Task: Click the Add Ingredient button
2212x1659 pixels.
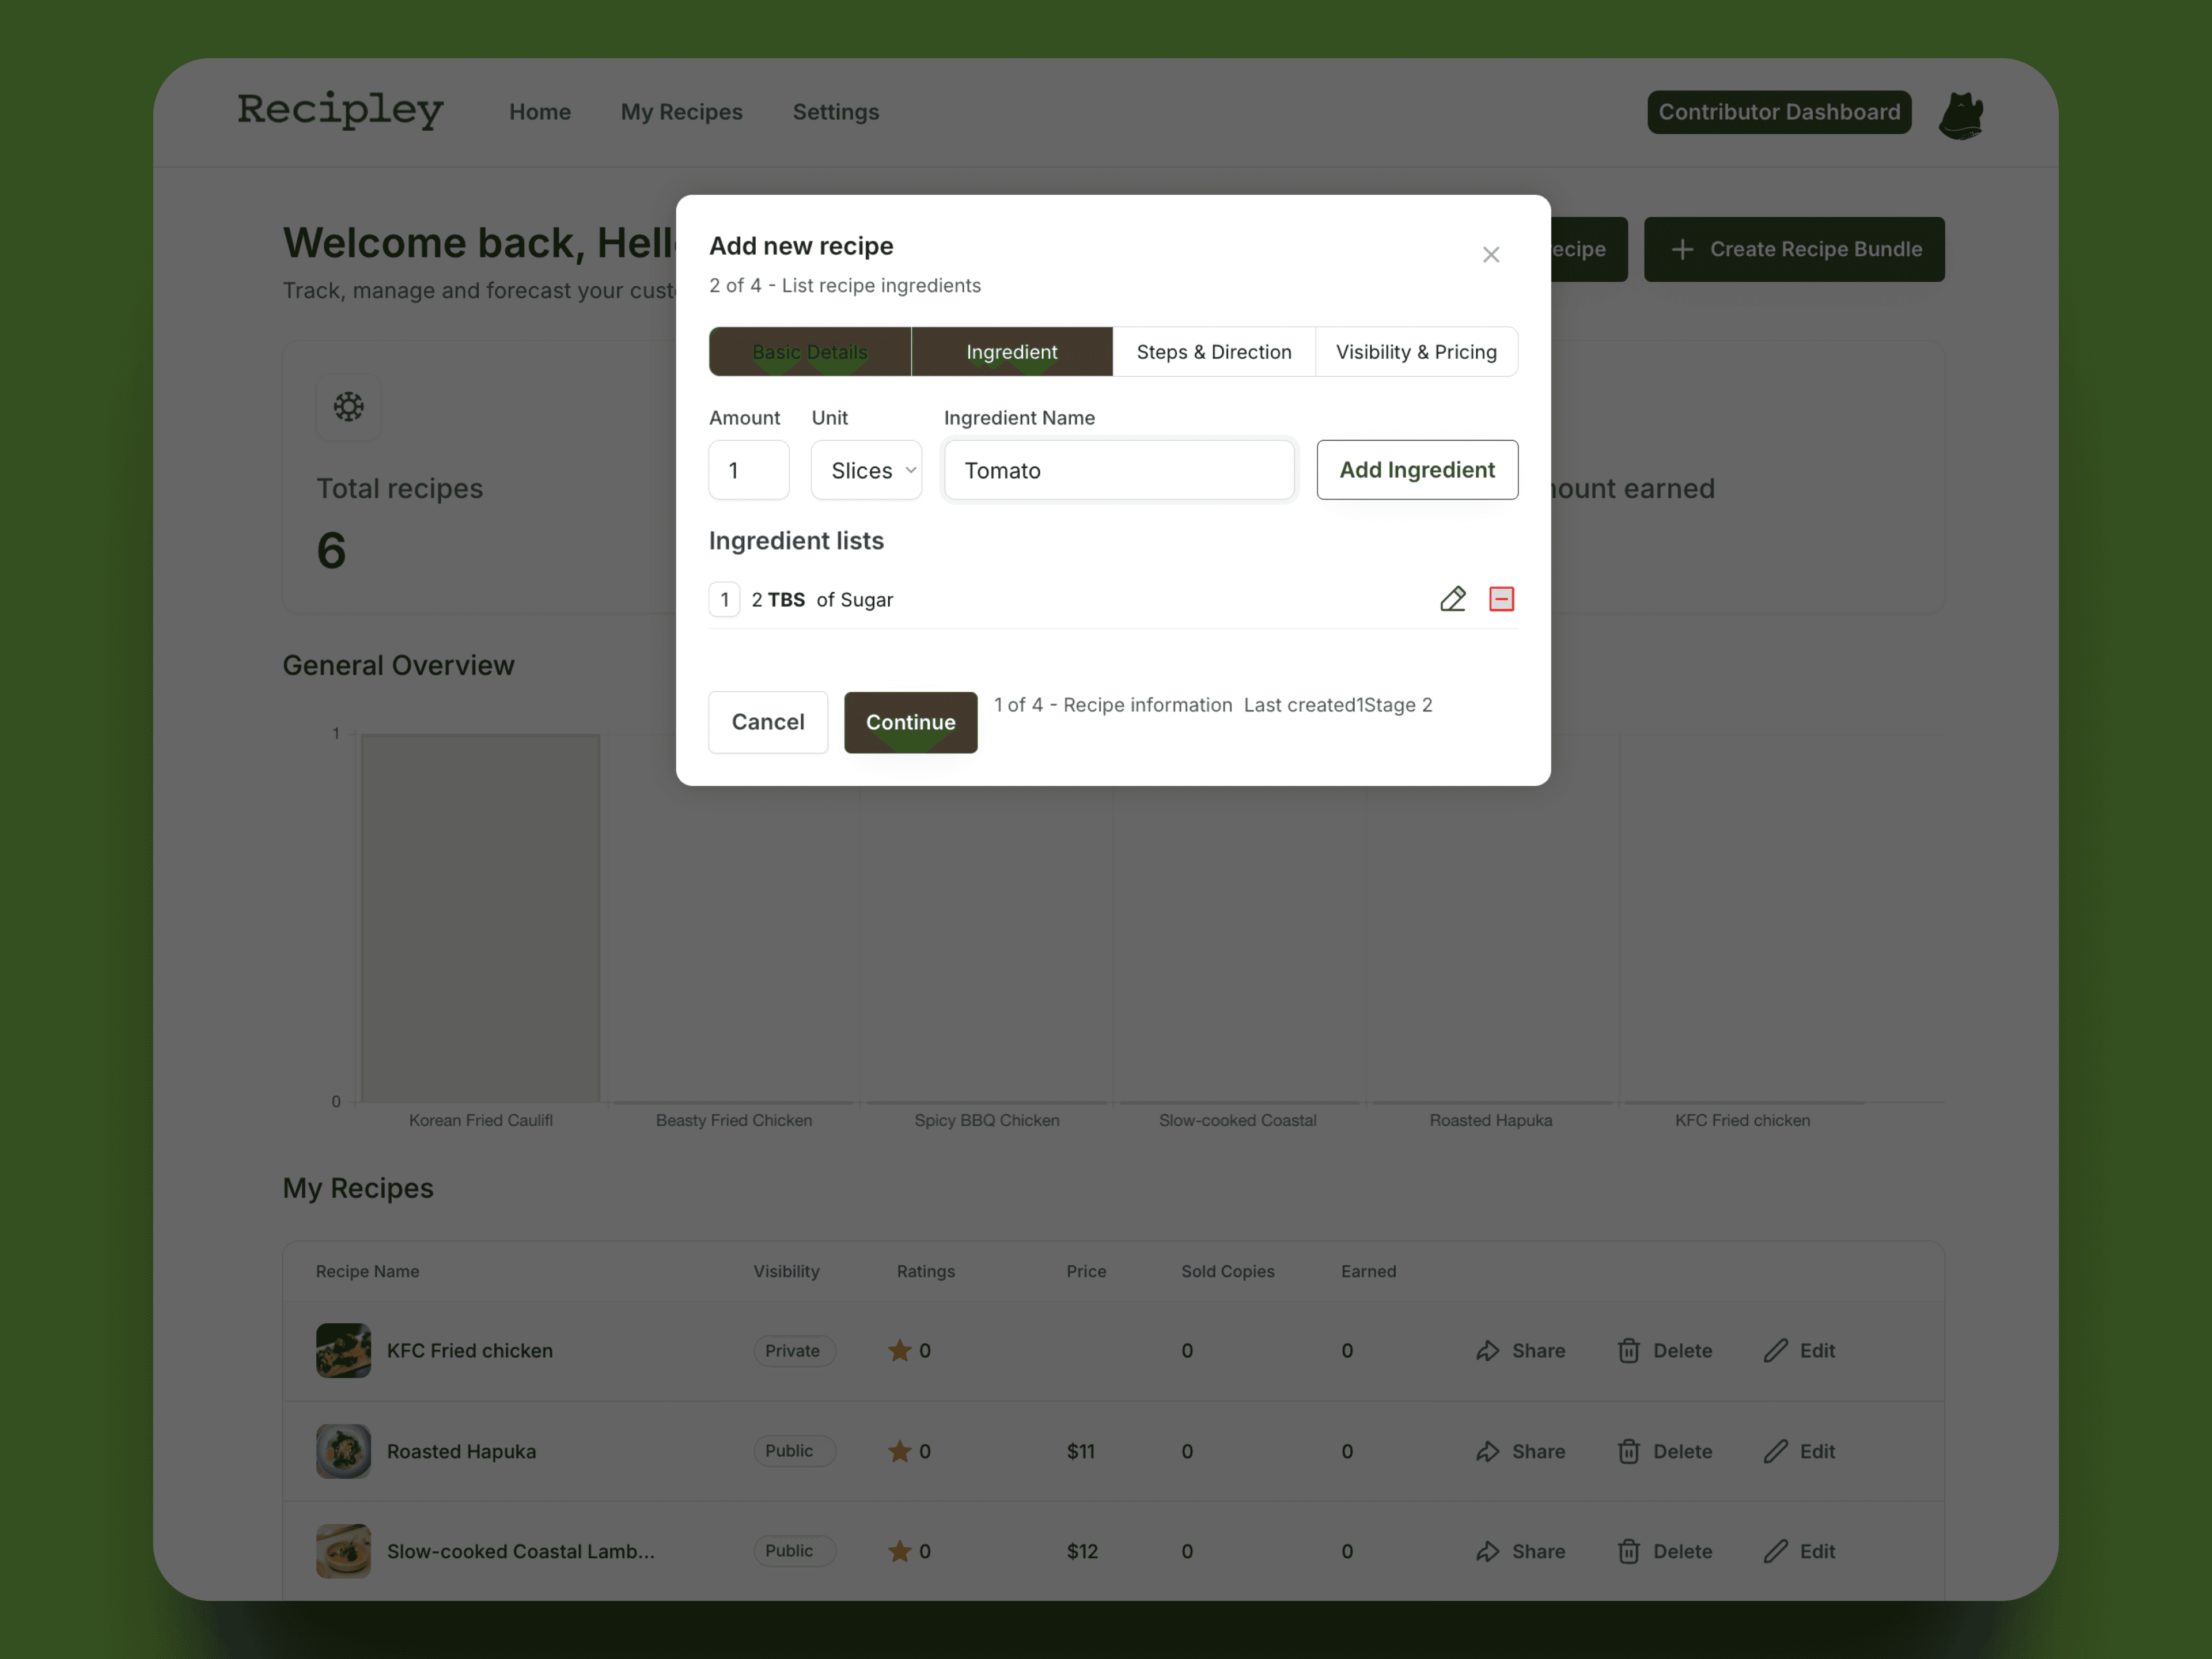Action: point(1417,470)
